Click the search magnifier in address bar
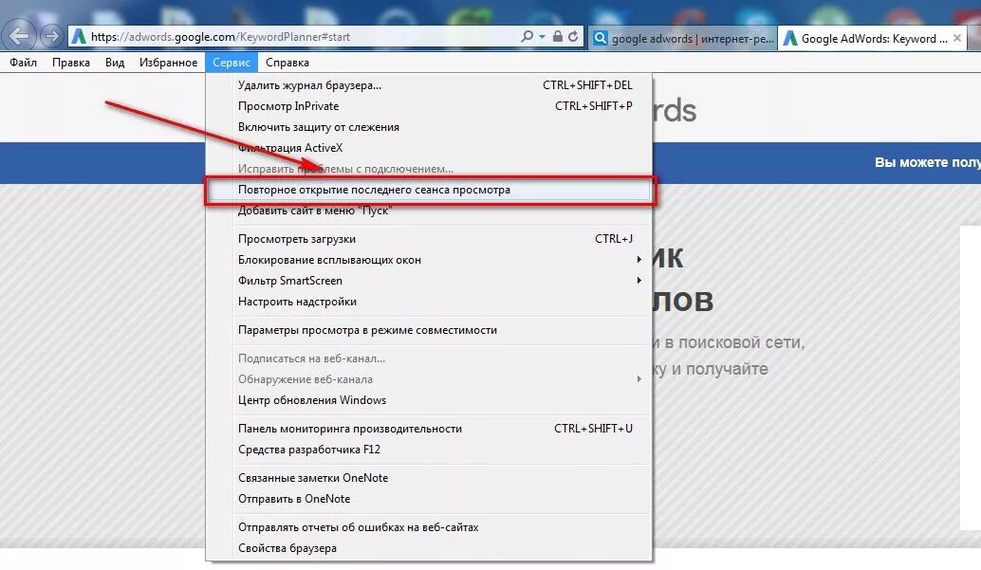Image resolution: width=981 pixels, height=570 pixels. [x=527, y=37]
